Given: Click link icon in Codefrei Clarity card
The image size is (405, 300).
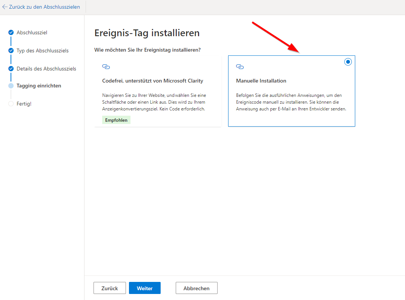Looking at the screenshot, I should tap(106, 67).
